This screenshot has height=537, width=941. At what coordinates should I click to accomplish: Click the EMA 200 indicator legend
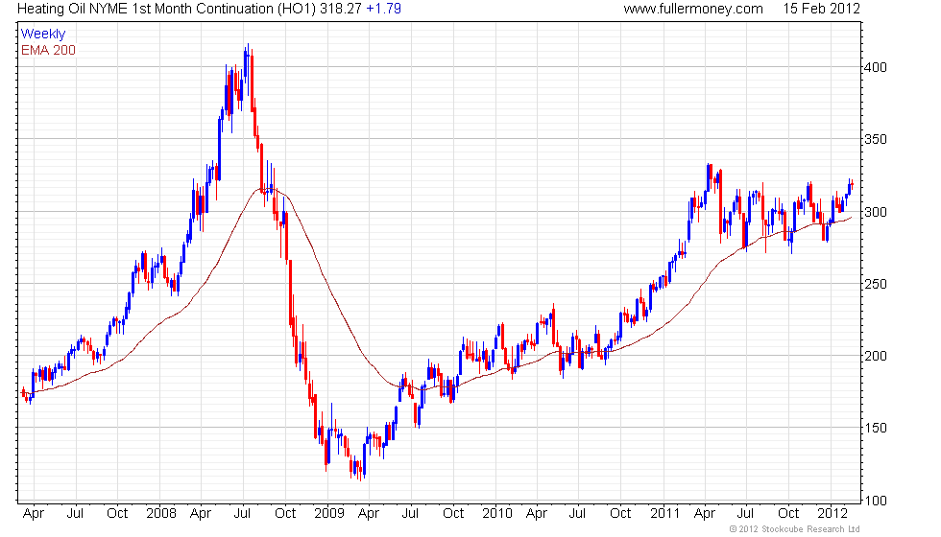48,50
